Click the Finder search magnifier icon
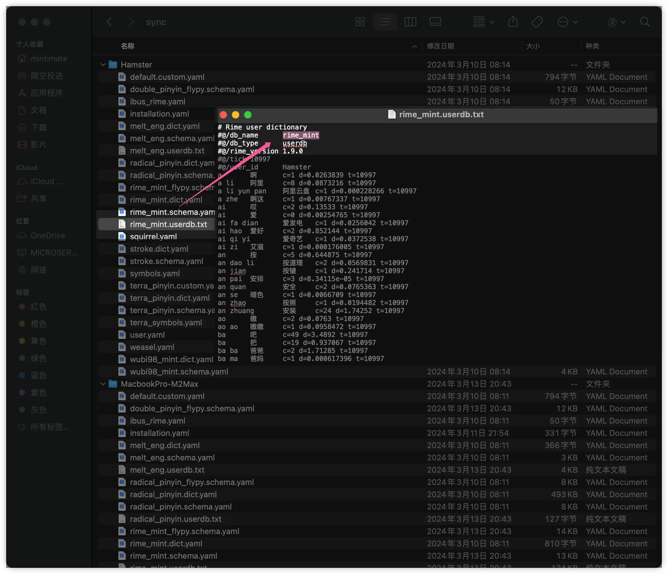 point(645,22)
